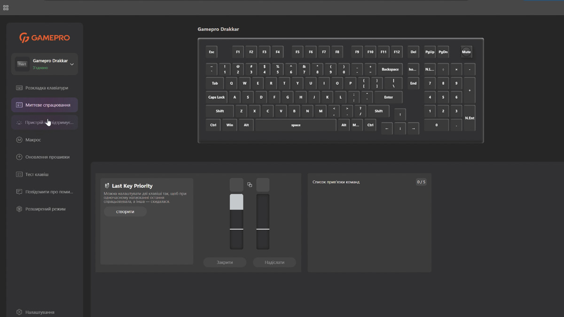
Task: Click the Розширений режим gear icon
Action: tap(19, 209)
